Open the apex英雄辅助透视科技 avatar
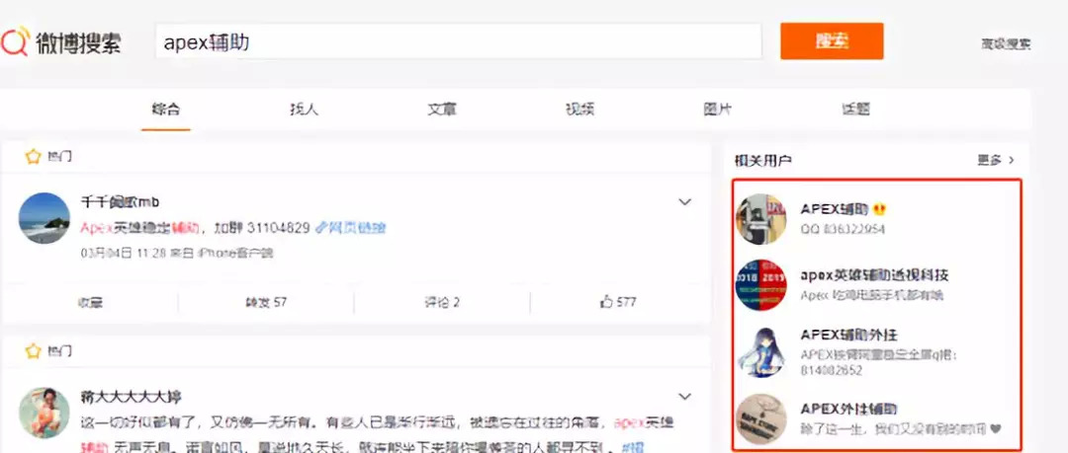The width and height of the screenshot is (1068, 453). click(x=761, y=284)
